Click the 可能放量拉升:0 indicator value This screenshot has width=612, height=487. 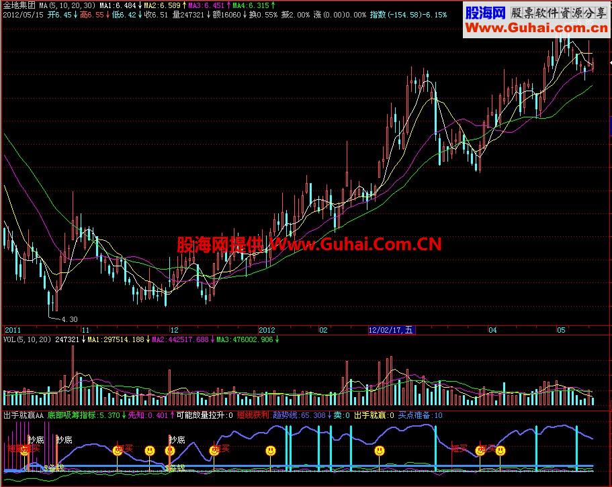(x=204, y=415)
